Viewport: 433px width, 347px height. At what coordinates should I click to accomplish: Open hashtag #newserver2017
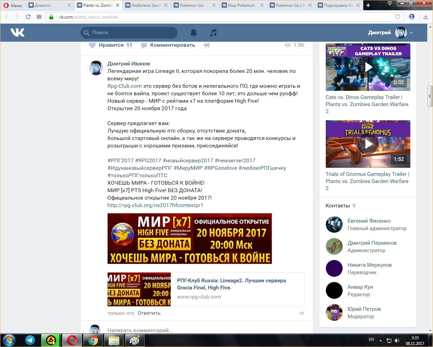(235, 161)
